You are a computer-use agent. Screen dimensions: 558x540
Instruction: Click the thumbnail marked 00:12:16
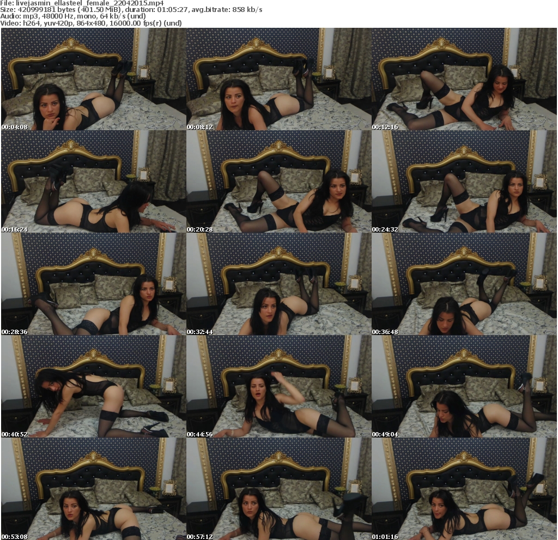coord(464,79)
